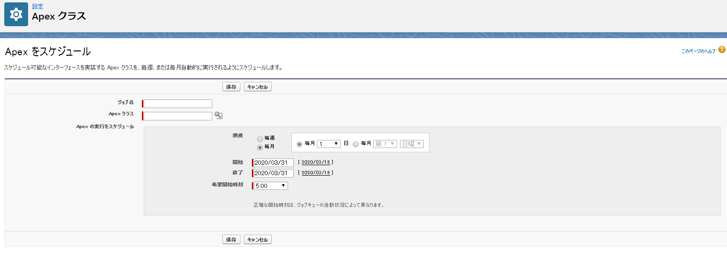The width and height of the screenshot is (727, 277).
Task: Open the 設定 breadcrumb link
Action: click(x=38, y=7)
